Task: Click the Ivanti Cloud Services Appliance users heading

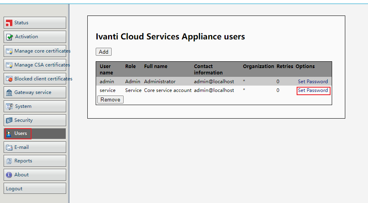Action: [x=170, y=37]
